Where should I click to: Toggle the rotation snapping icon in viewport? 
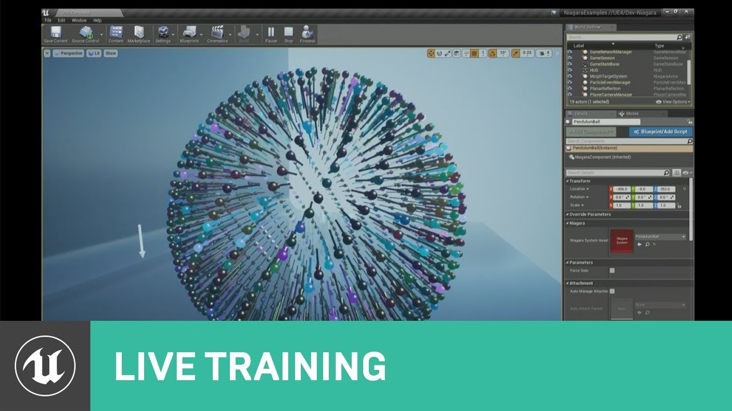[x=492, y=53]
